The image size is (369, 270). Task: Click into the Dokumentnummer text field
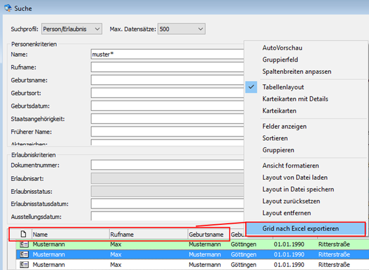[166, 165]
